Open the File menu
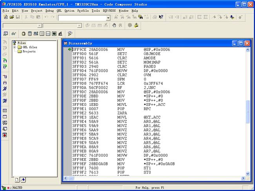Screen dimensions: 255x191 pyautogui.click(x=6, y=11)
